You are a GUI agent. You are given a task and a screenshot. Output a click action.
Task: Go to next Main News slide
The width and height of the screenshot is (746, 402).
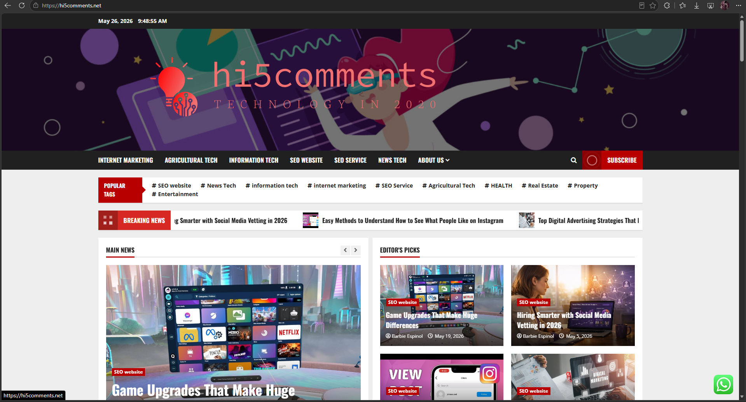pos(356,250)
